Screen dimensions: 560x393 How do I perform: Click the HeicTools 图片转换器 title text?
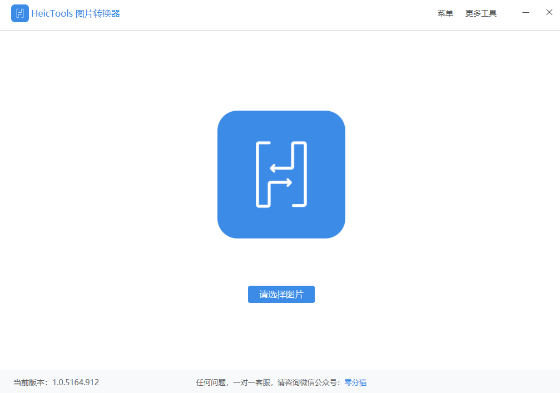click(76, 13)
